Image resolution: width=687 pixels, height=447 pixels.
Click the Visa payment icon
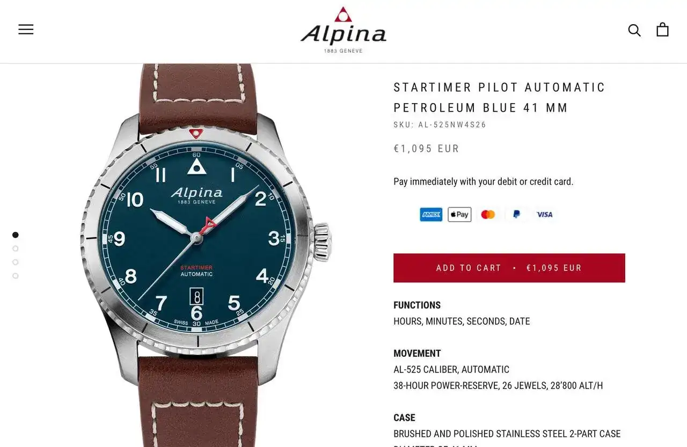pos(545,215)
